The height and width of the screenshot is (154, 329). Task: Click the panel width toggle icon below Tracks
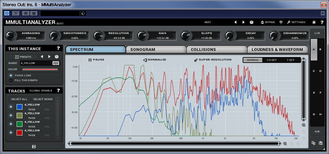coord(34,146)
